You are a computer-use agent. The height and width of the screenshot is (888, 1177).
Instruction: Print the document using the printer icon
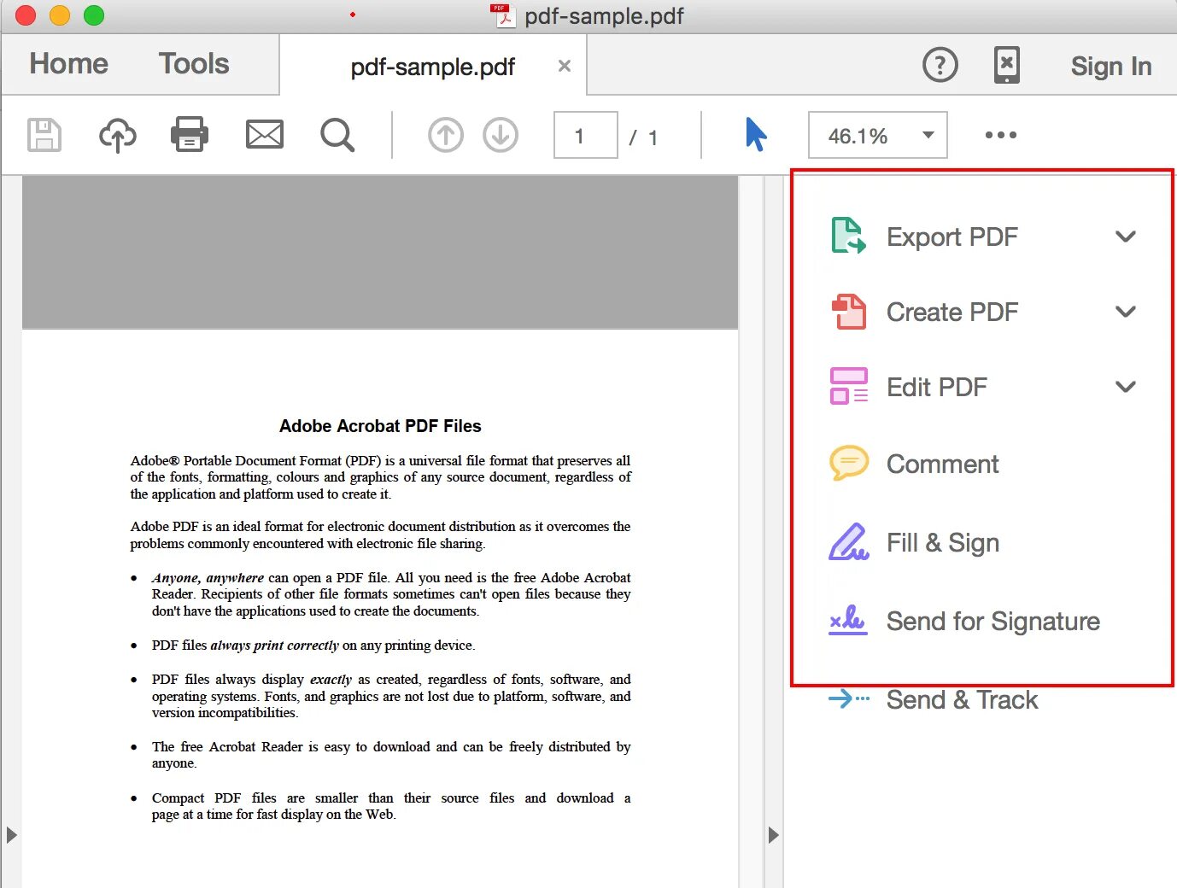point(190,134)
